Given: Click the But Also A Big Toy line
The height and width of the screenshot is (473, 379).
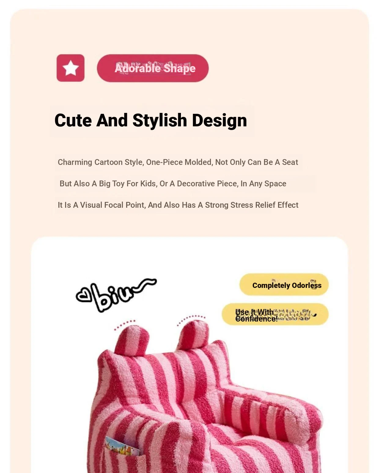Looking at the screenshot, I should click(x=173, y=184).
